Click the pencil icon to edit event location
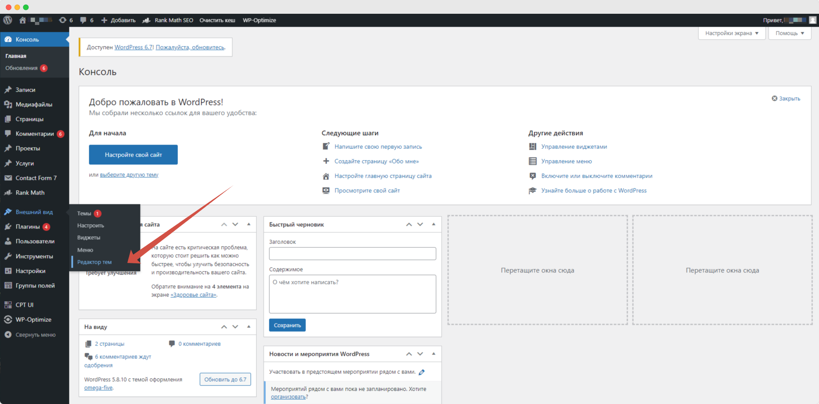Viewport: 819px width, 404px height. (422, 372)
